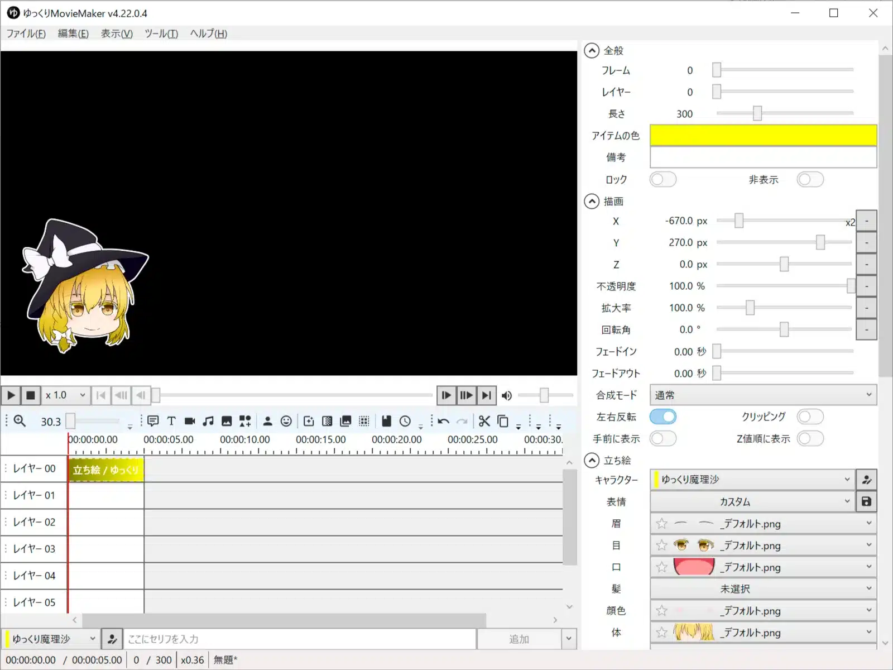Save the custom expression with floppy icon
Image resolution: width=893 pixels, height=670 pixels.
[x=866, y=501]
